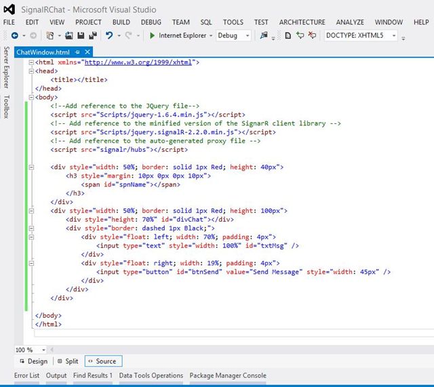Switch to Split view
The width and height of the screenshot is (434, 387).
[x=68, y=361]
